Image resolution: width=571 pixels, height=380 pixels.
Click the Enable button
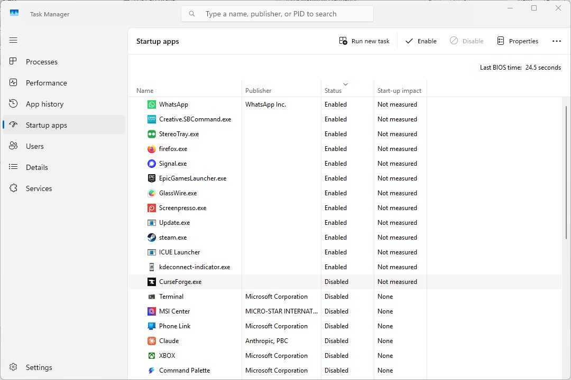pos(421,41)
